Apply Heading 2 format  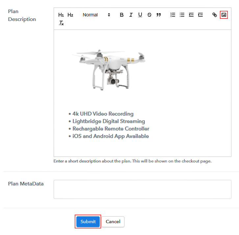70,15
